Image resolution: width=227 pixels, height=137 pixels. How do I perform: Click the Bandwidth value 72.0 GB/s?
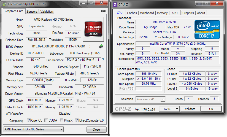(89, 87)
